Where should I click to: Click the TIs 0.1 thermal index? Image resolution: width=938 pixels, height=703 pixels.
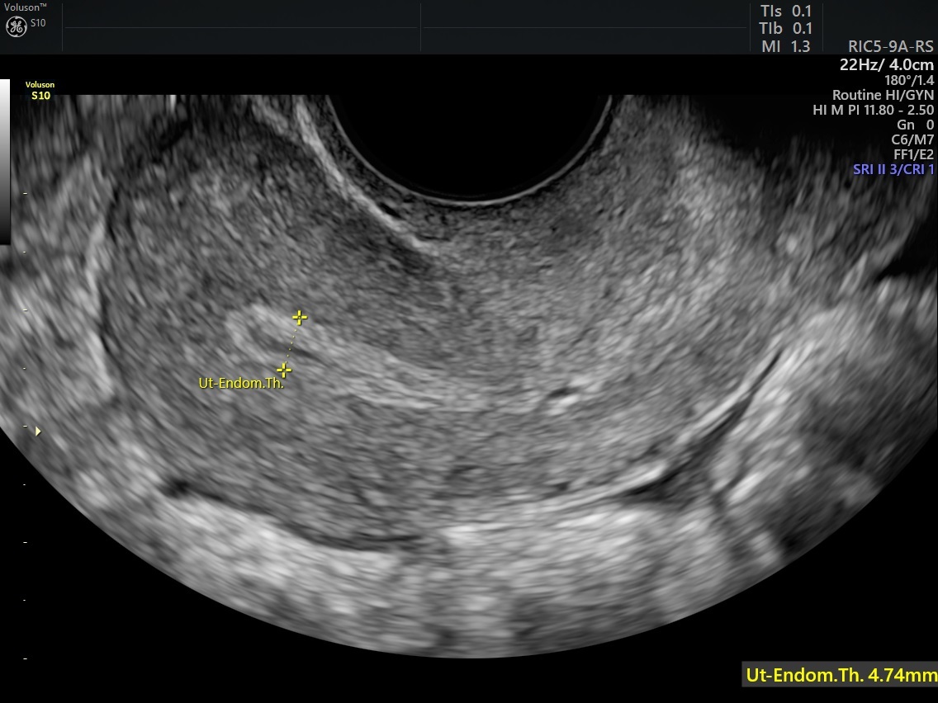point(785,11)
